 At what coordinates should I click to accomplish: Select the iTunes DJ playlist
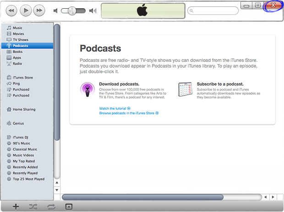pos(27,137)
